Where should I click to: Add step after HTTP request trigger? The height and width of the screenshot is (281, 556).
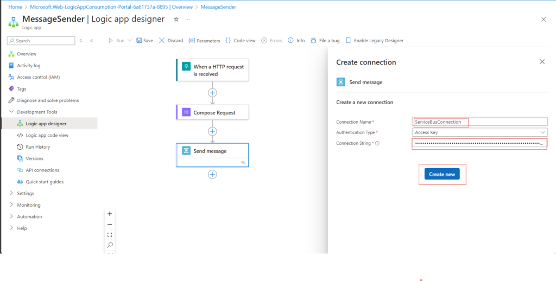coord(212,93)
